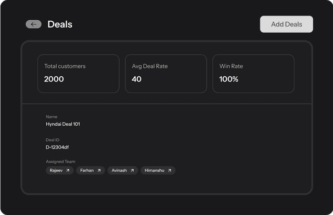The image size is (333, 215).
Task: Click the Deals page title
Action: pos(60,24)
